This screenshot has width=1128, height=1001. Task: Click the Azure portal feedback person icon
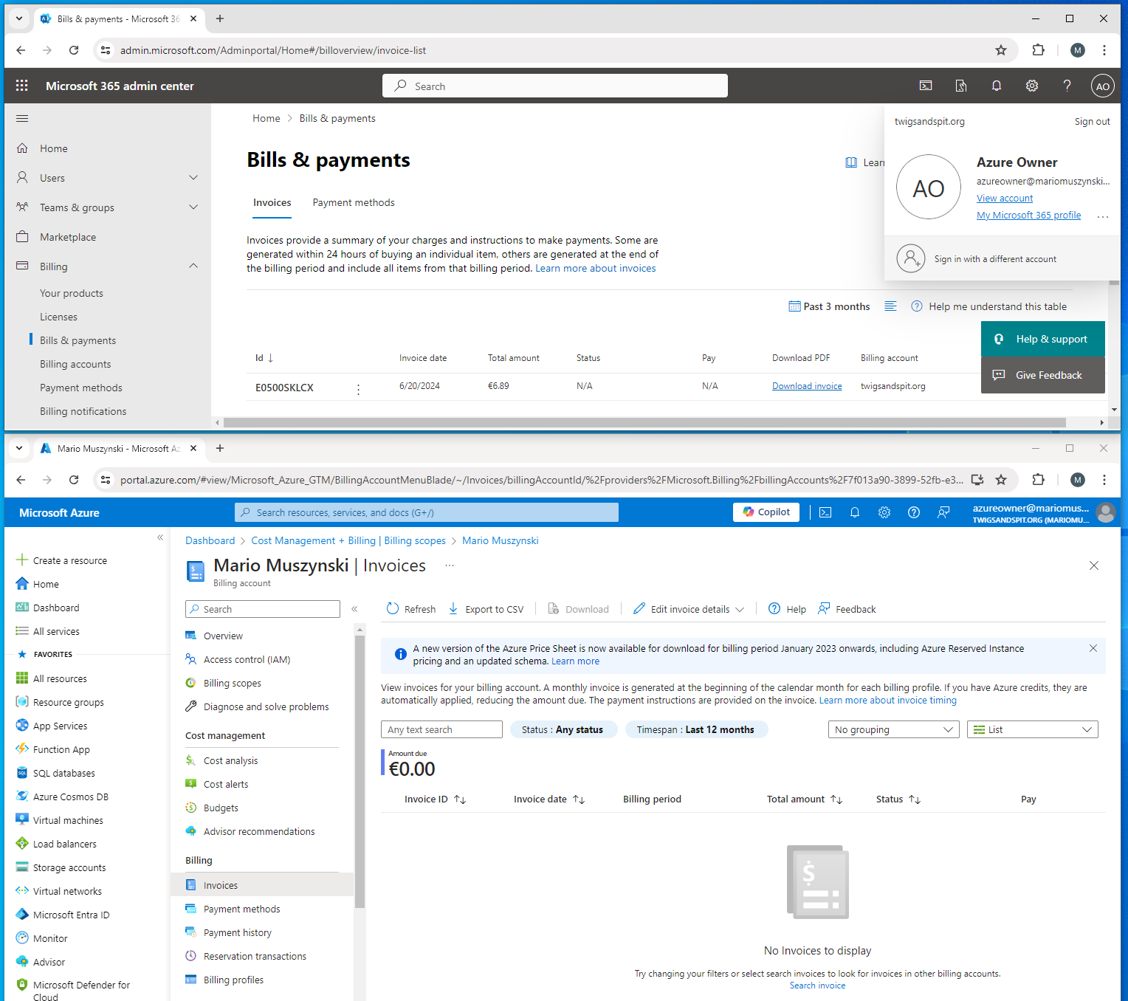[x=943, y=512]
